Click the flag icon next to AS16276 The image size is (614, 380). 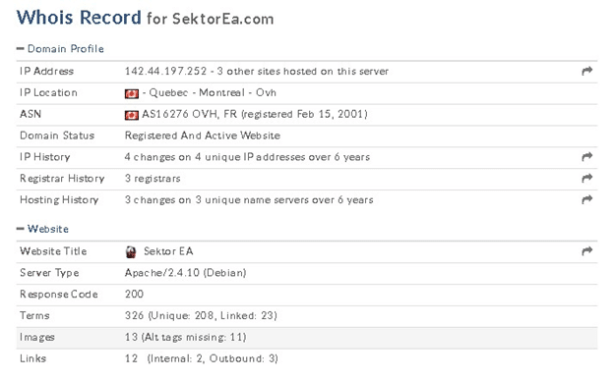[132, 115]
